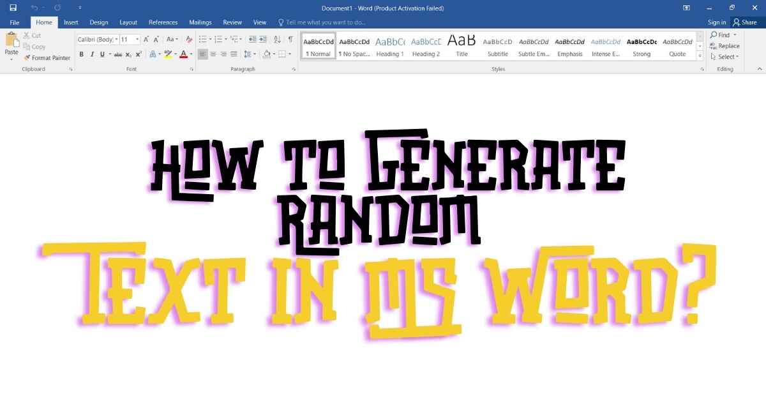
Task: Toggle Show/Hide paragraph marks
Action: coord(290,40)
